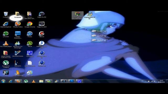Open the highlighted folder beside Corbeille
168x94 pixels.
(17, 15)
